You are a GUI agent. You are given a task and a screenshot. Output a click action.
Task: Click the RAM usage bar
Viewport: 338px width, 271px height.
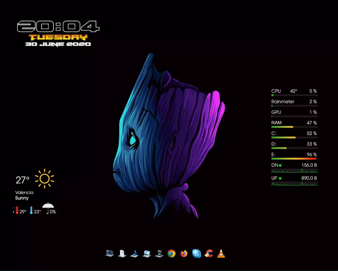[294, 127]
